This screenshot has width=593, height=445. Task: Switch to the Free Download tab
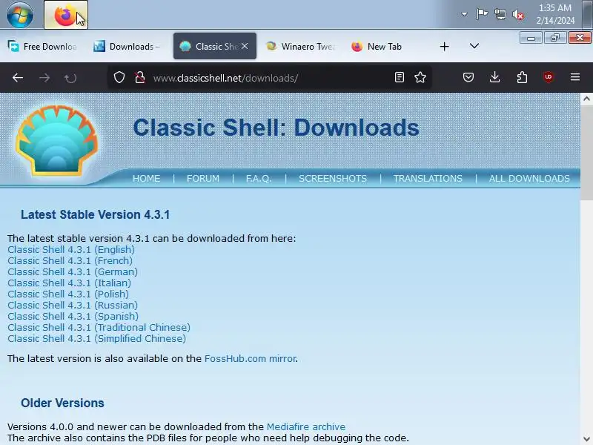[42, 47]
